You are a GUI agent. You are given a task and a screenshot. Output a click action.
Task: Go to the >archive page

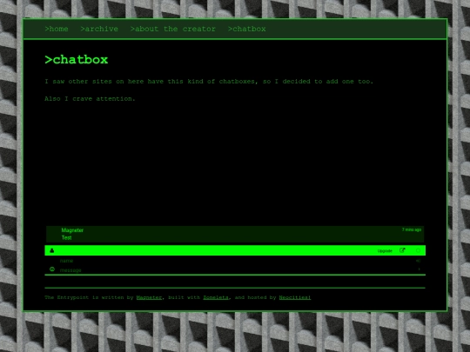pyautogui.click(x=99, y=29)
